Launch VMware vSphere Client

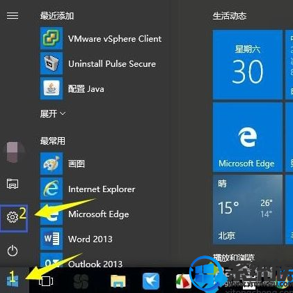tap(101, 38)
